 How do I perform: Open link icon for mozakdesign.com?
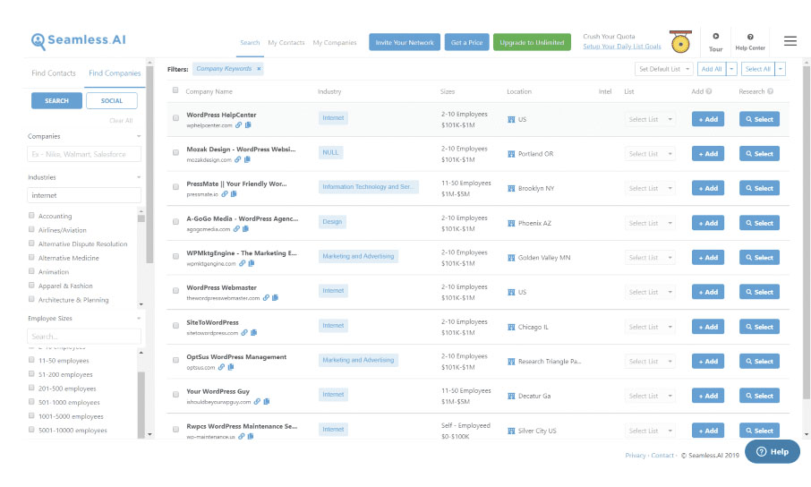238,159
